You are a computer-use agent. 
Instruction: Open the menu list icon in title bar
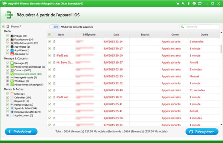pos(200,4)
